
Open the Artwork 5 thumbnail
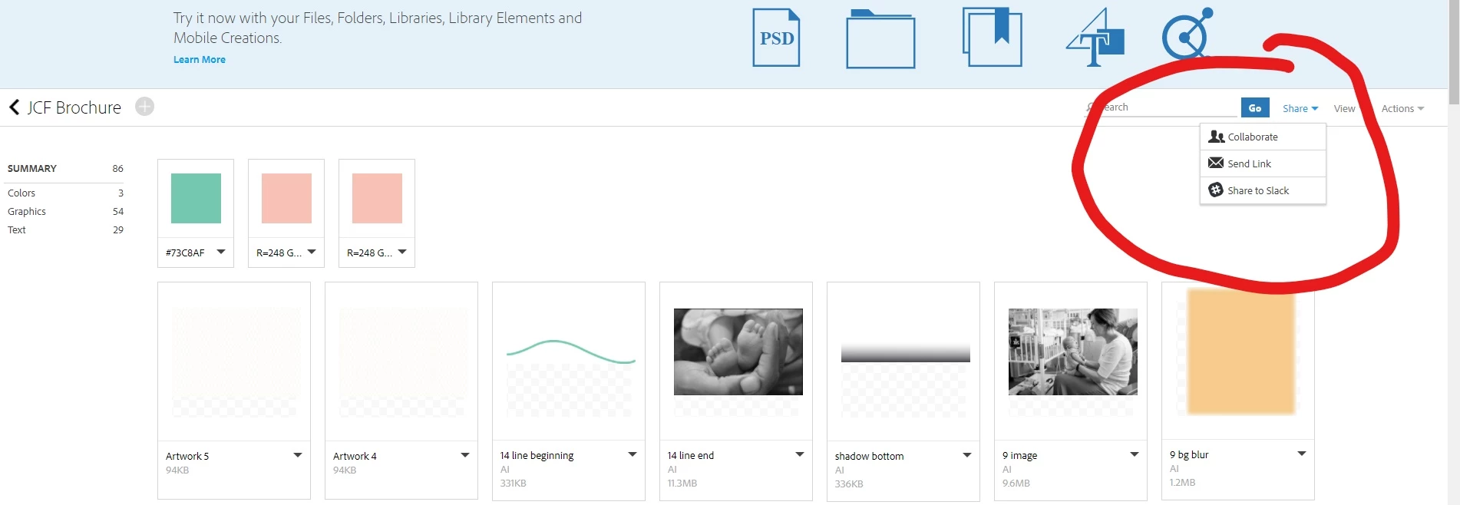pos(234,361)
